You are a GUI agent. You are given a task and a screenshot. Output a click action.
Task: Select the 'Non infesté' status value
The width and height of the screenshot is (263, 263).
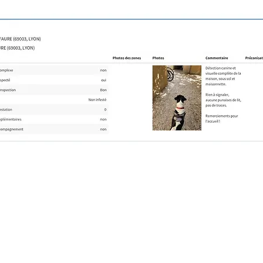[x=98, y=100]
